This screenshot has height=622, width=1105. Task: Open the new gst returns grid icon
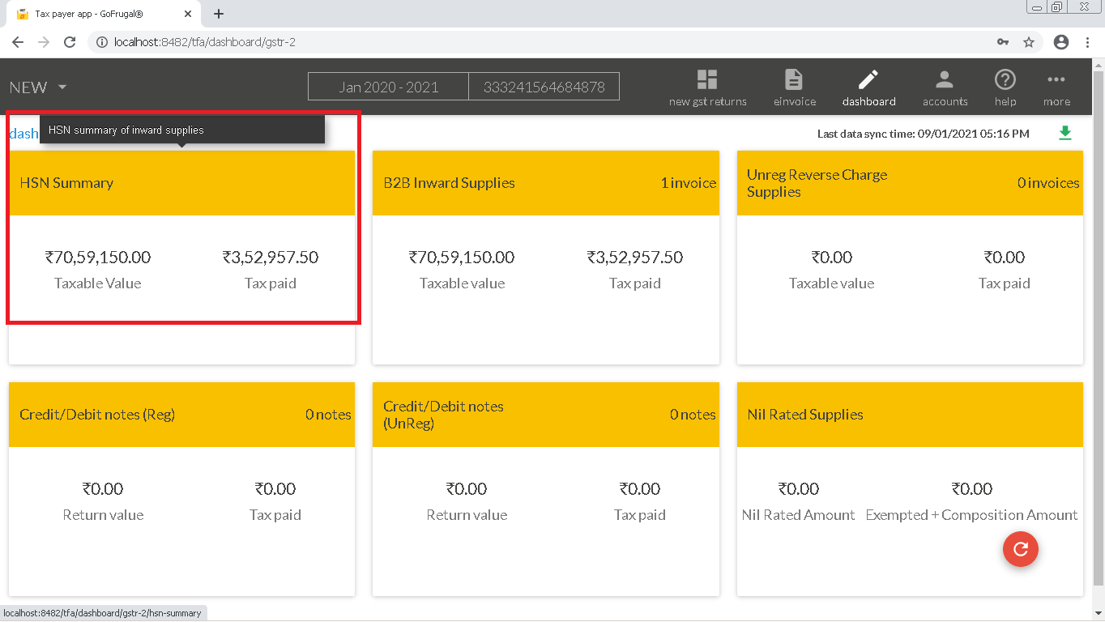(707, 79)
